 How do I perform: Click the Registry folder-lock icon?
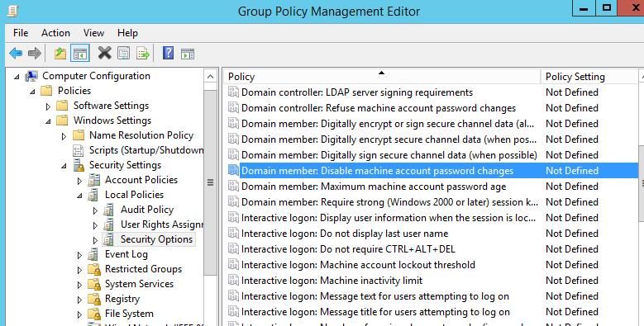(94, 299)
